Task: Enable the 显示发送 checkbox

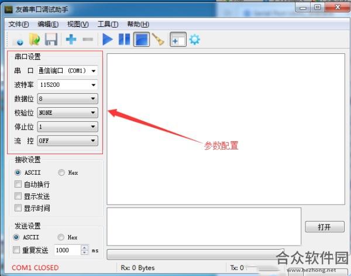Action: point(18,196)
